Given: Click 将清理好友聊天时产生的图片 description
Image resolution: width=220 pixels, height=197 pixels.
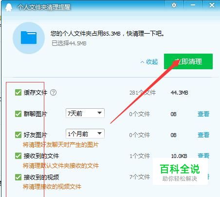Looking at the screenshot, I should pos(61,145).
